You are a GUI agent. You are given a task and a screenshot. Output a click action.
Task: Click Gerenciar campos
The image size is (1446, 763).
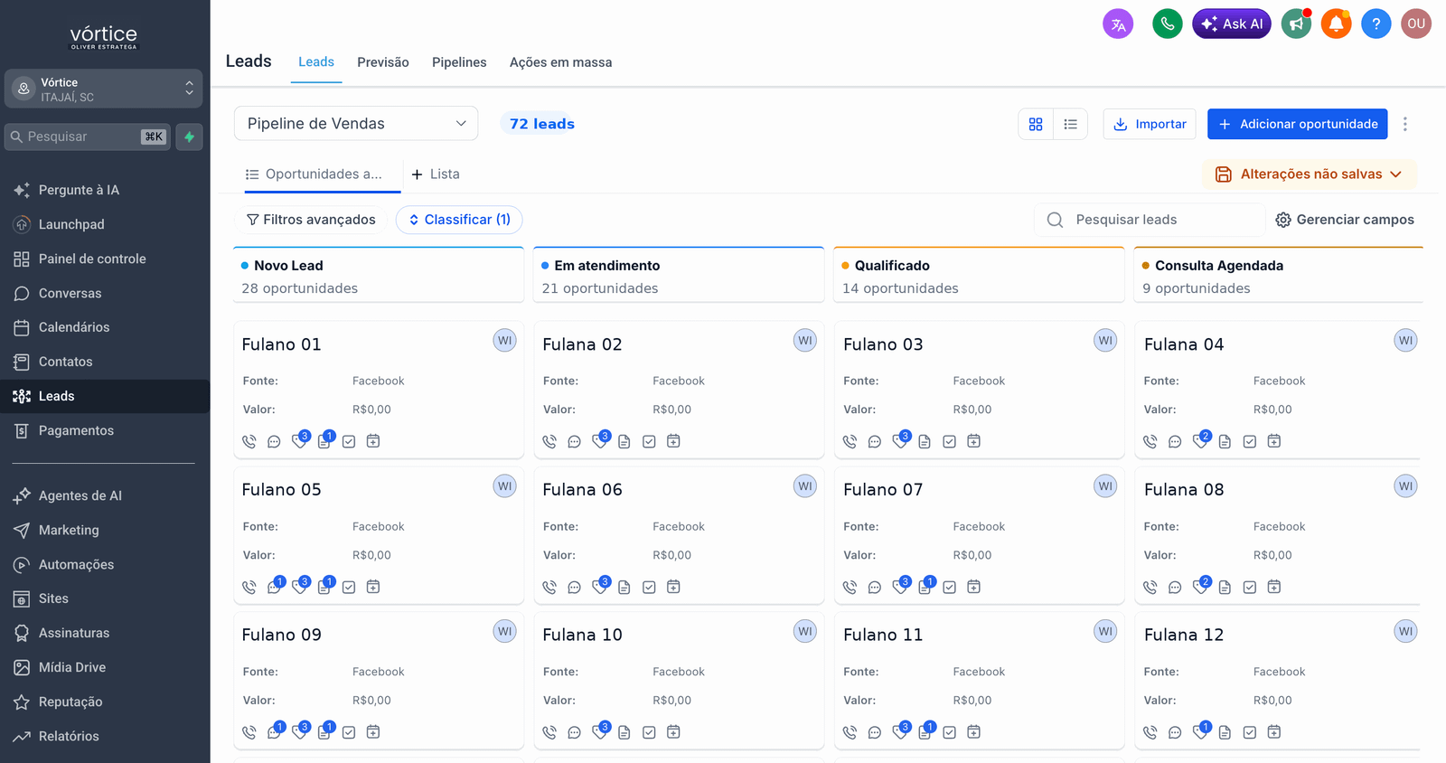tap(1345, 220)
